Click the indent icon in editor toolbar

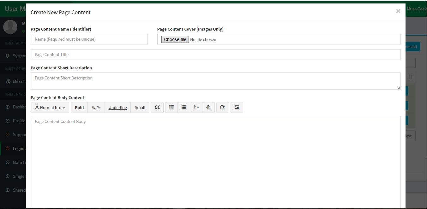(x=208, y=107)
